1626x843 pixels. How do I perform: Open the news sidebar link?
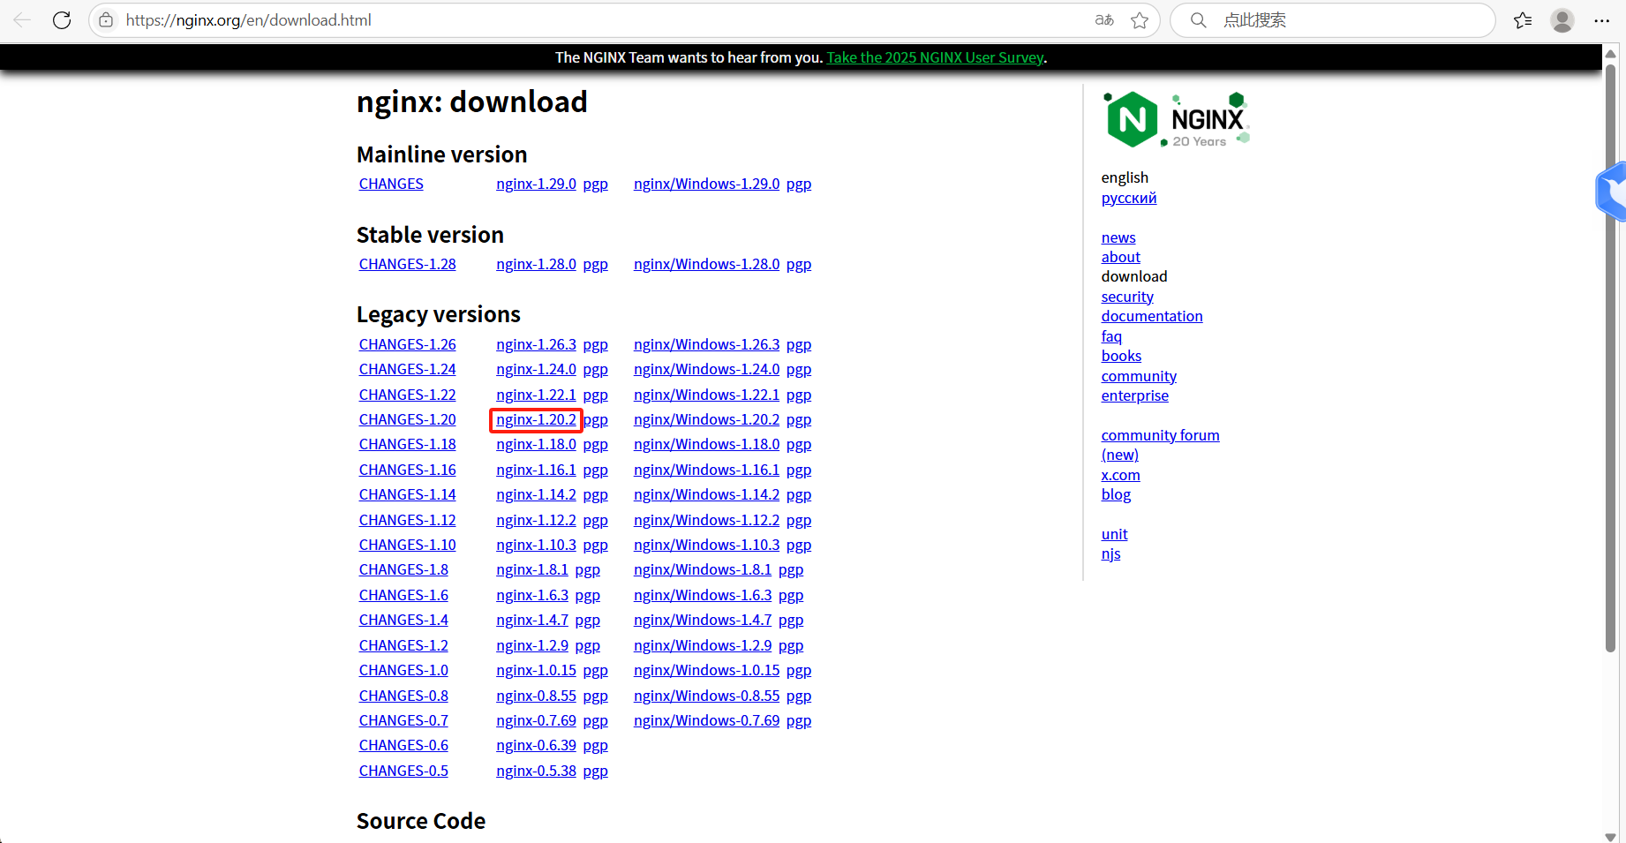tap(1118, 237)
